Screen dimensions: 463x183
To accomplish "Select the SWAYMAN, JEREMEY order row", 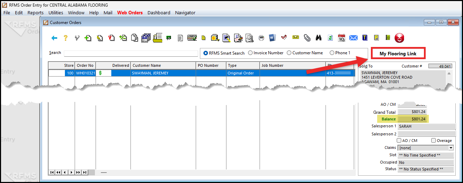I will [x=202, y=73].
